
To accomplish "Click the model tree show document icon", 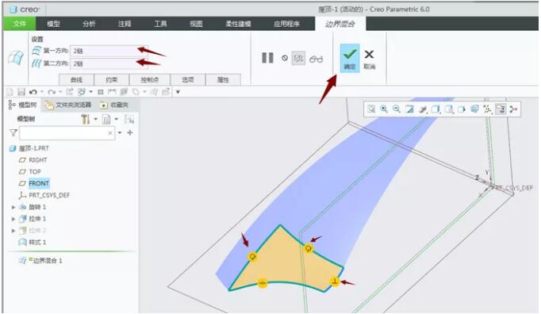I will tap(106, 120).
